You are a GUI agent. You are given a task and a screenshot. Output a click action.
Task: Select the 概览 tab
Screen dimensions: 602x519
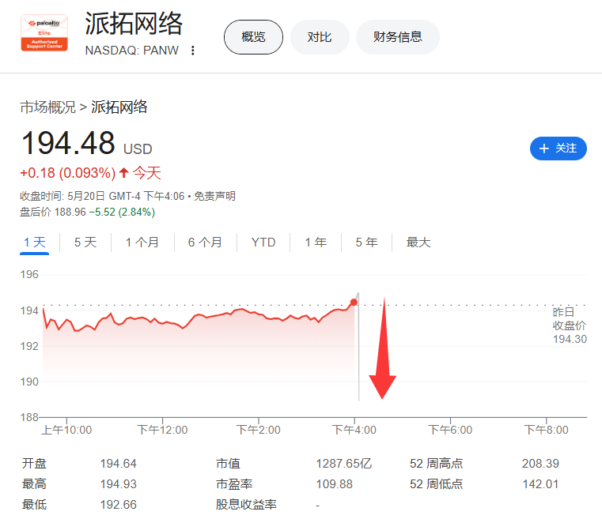tap(253, 37)
